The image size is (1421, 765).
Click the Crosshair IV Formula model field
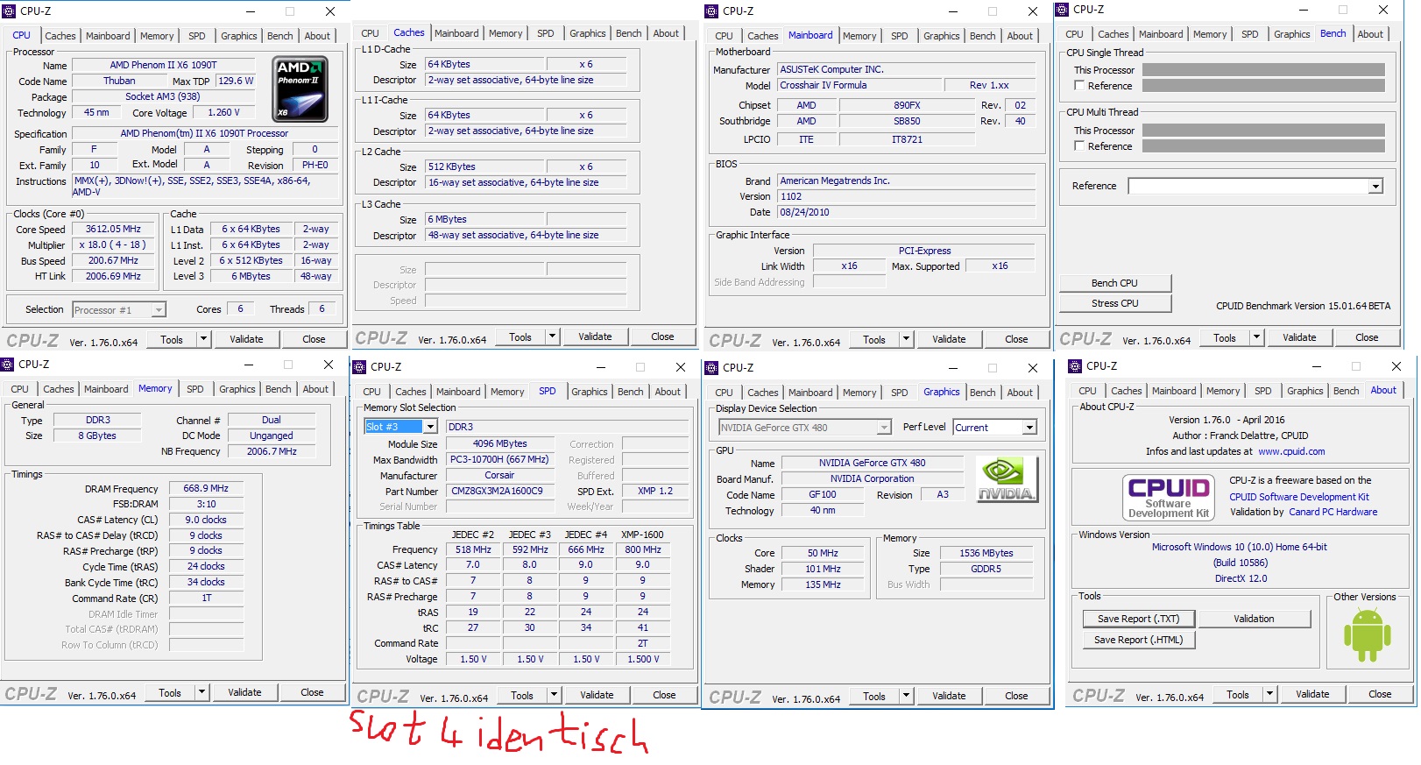point(859,85)
